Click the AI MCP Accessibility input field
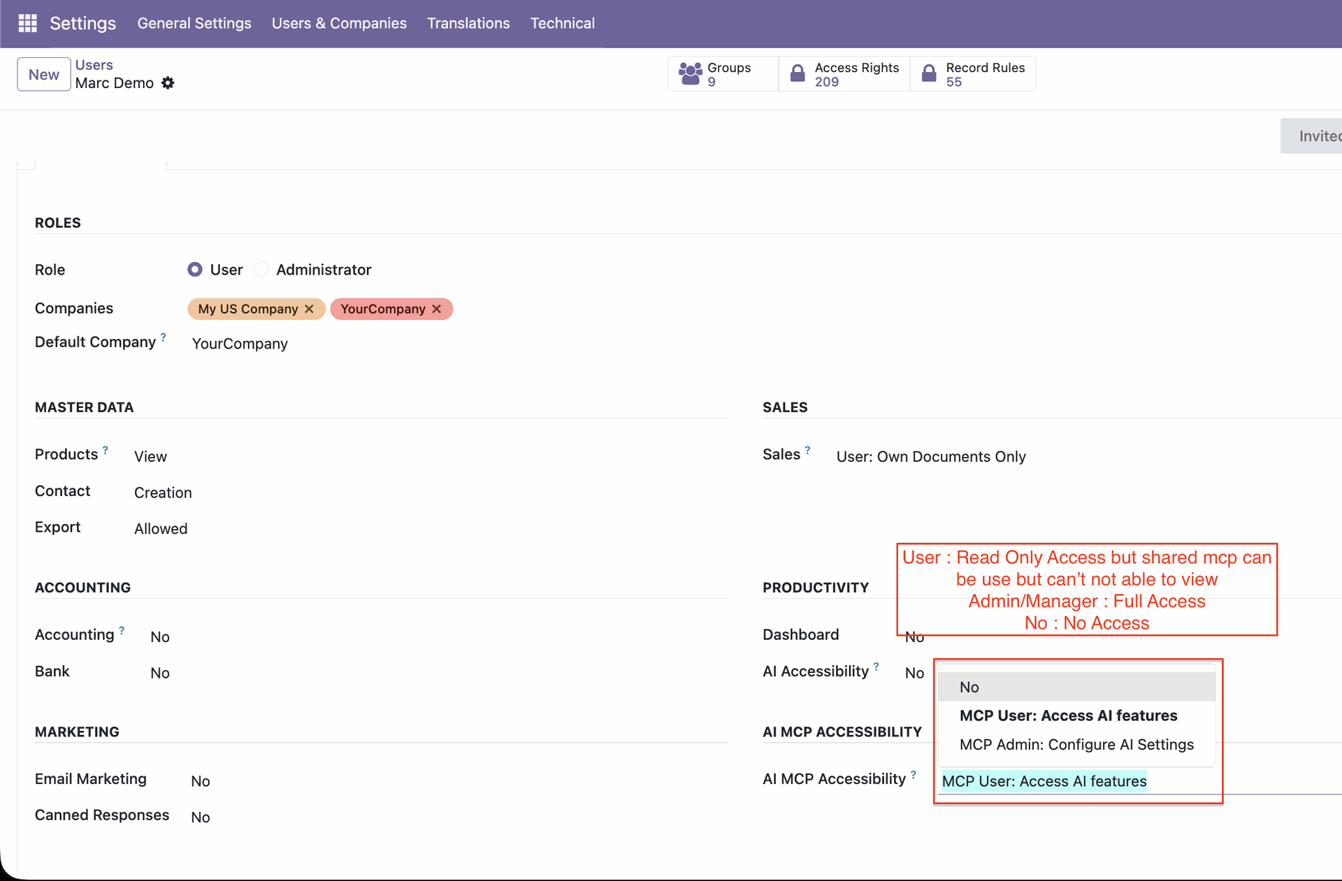The image size is (1342, 881). [1139, 781]
